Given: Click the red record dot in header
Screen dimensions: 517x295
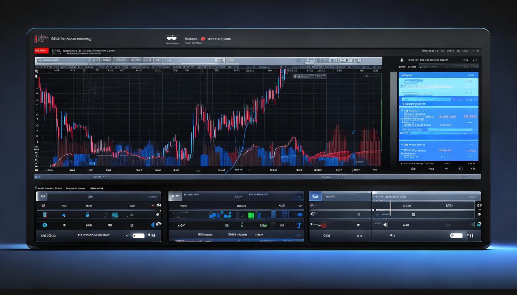Looking at the screenshot, I should coord(203,39).
